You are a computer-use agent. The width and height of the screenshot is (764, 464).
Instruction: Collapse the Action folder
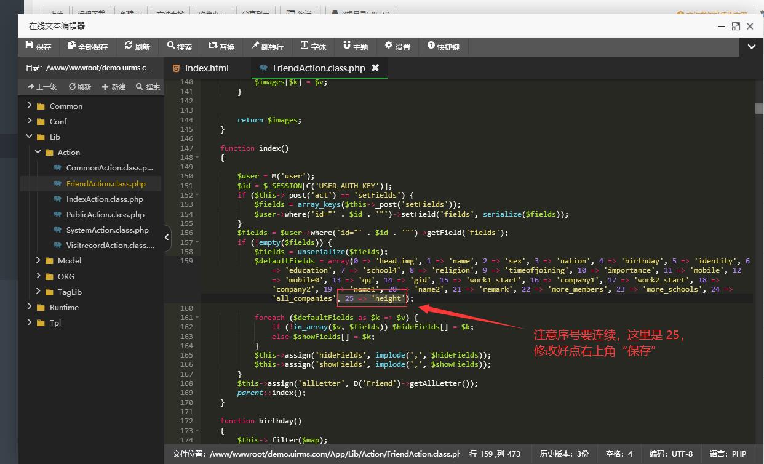(38, 152)
